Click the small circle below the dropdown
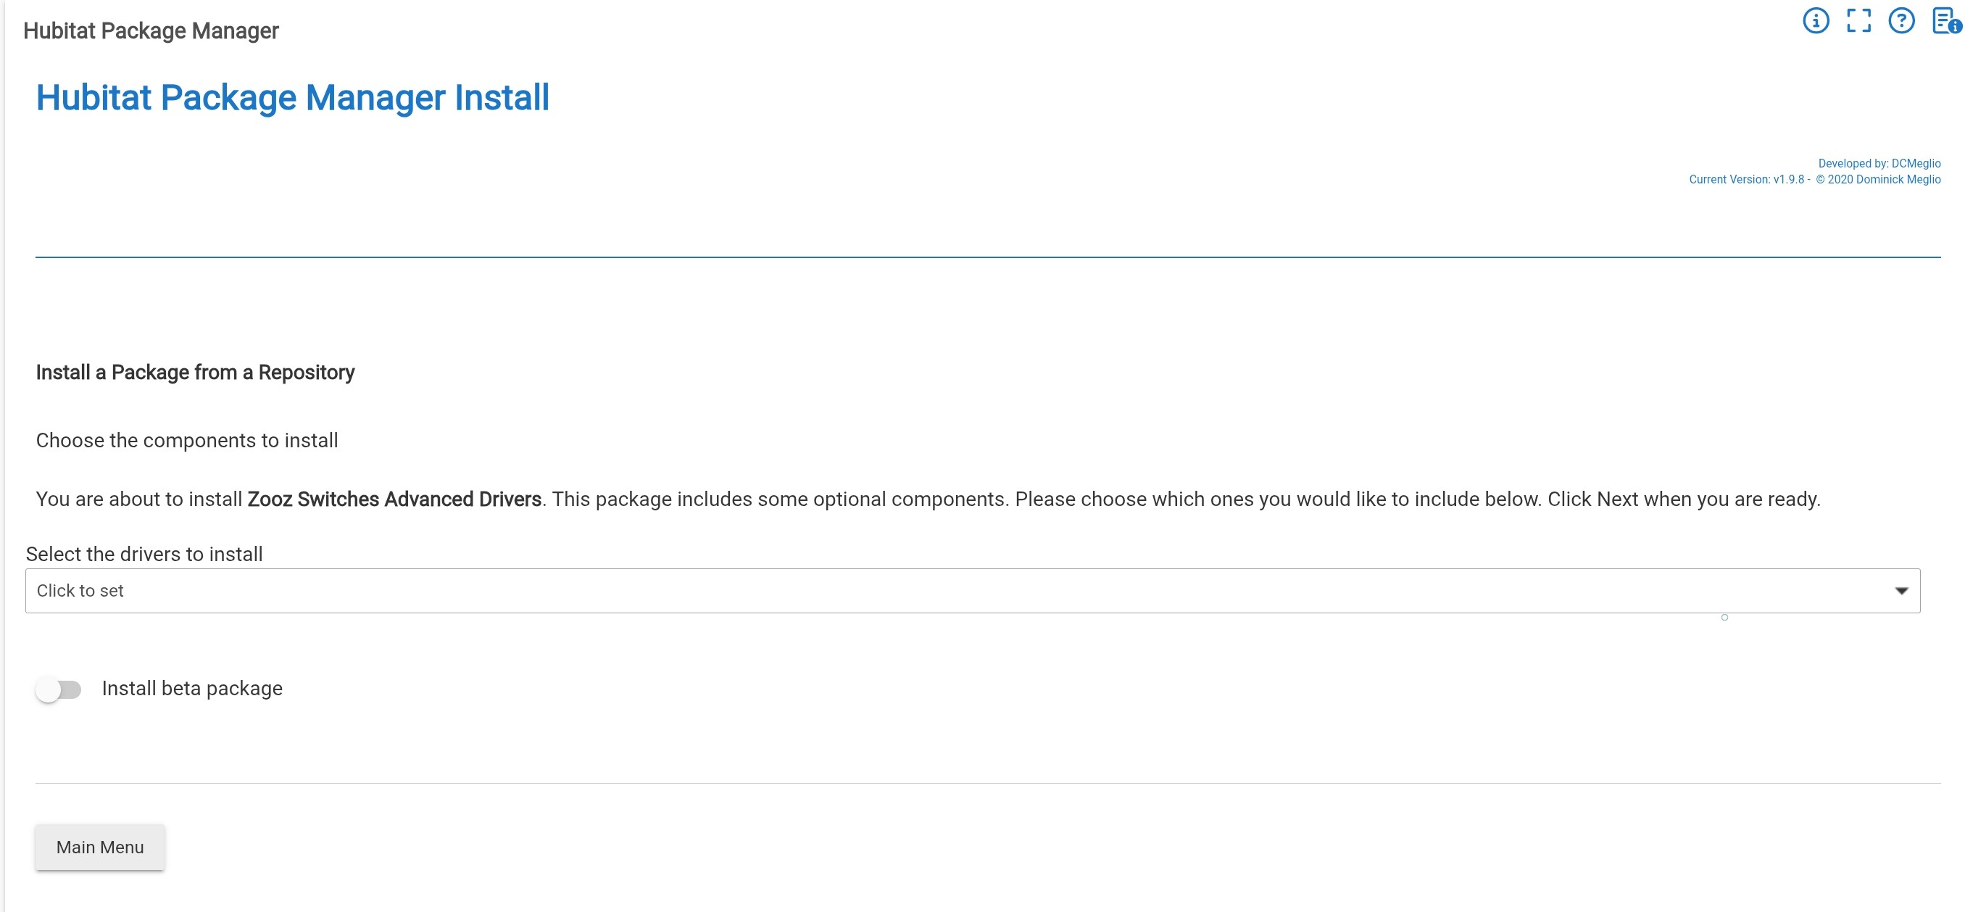 (1724, 618)
